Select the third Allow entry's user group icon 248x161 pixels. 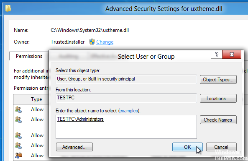point(18,135)
